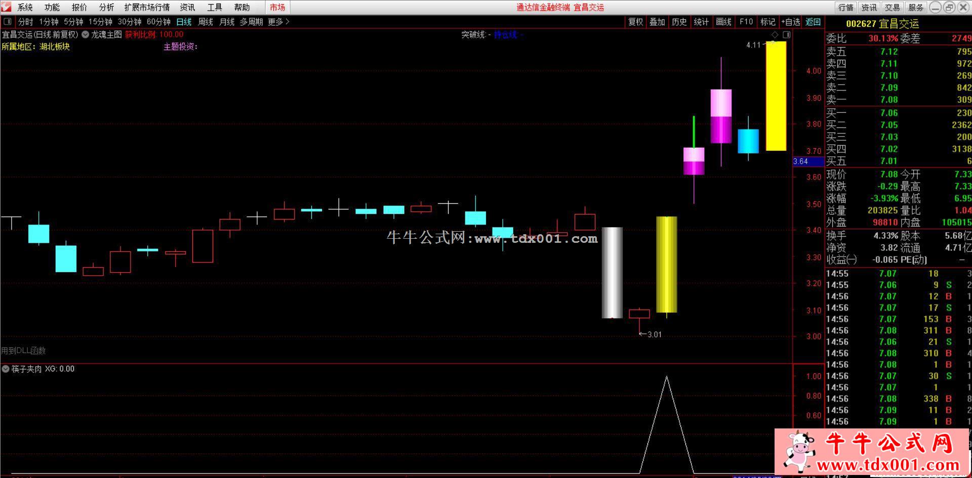Select the 分时 intraday view
The image size is (972, 478).
pos(25,22)
